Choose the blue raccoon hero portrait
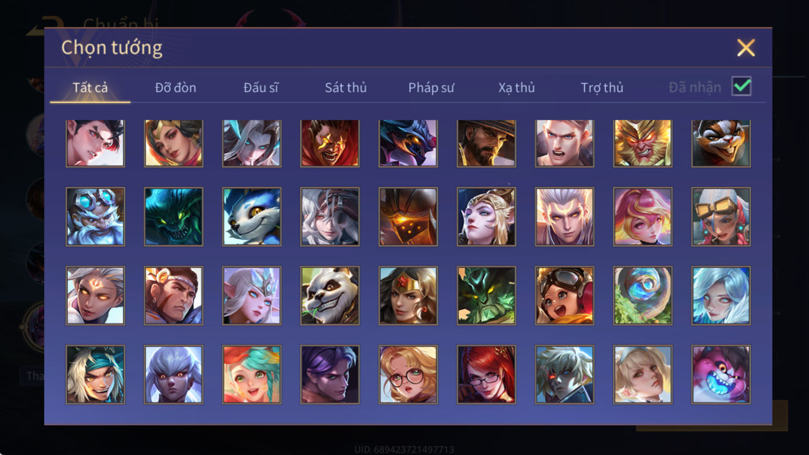 coord(252,217)
